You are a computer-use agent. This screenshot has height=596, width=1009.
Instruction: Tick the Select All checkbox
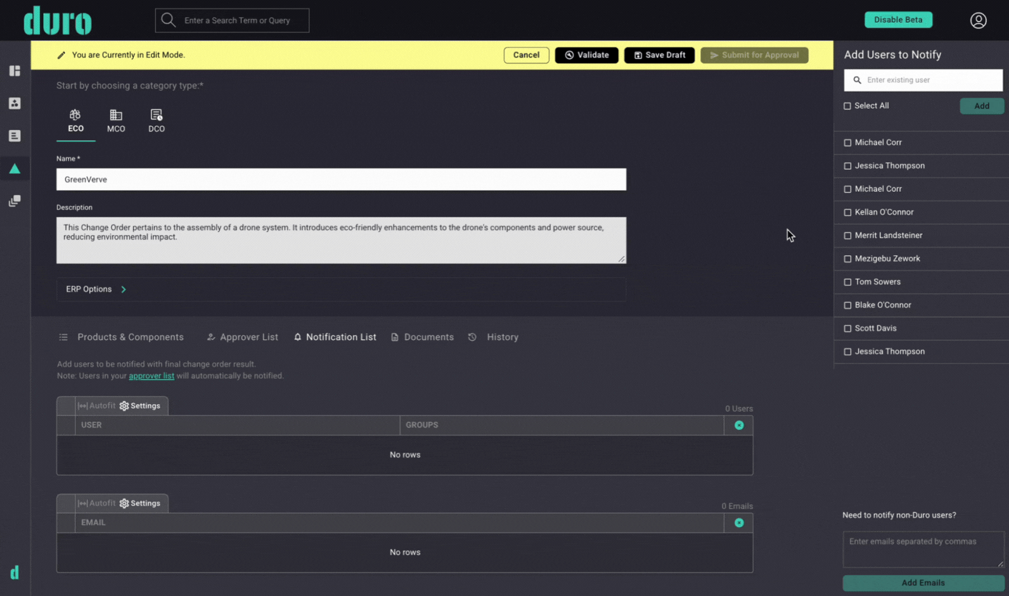coord(847,106)
